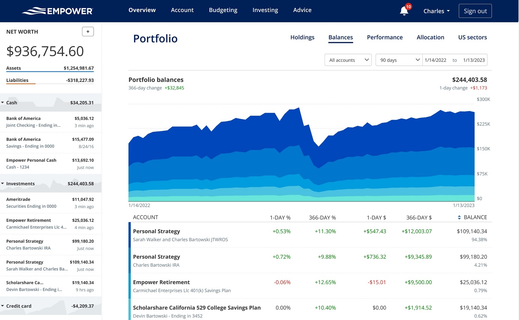Click the 366-DAY % column header
This screenshot has height=320, width=519.
click(322, 217)
